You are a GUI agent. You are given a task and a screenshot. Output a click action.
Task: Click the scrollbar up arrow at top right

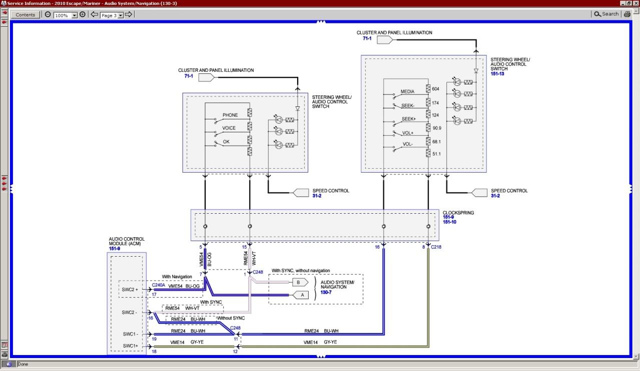pos(635,11)
